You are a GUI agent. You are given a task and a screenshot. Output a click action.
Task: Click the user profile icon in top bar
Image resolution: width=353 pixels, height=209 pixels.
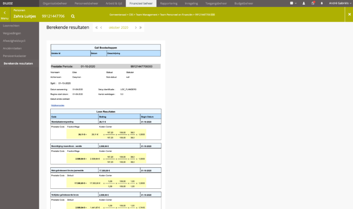pos(304,3)
